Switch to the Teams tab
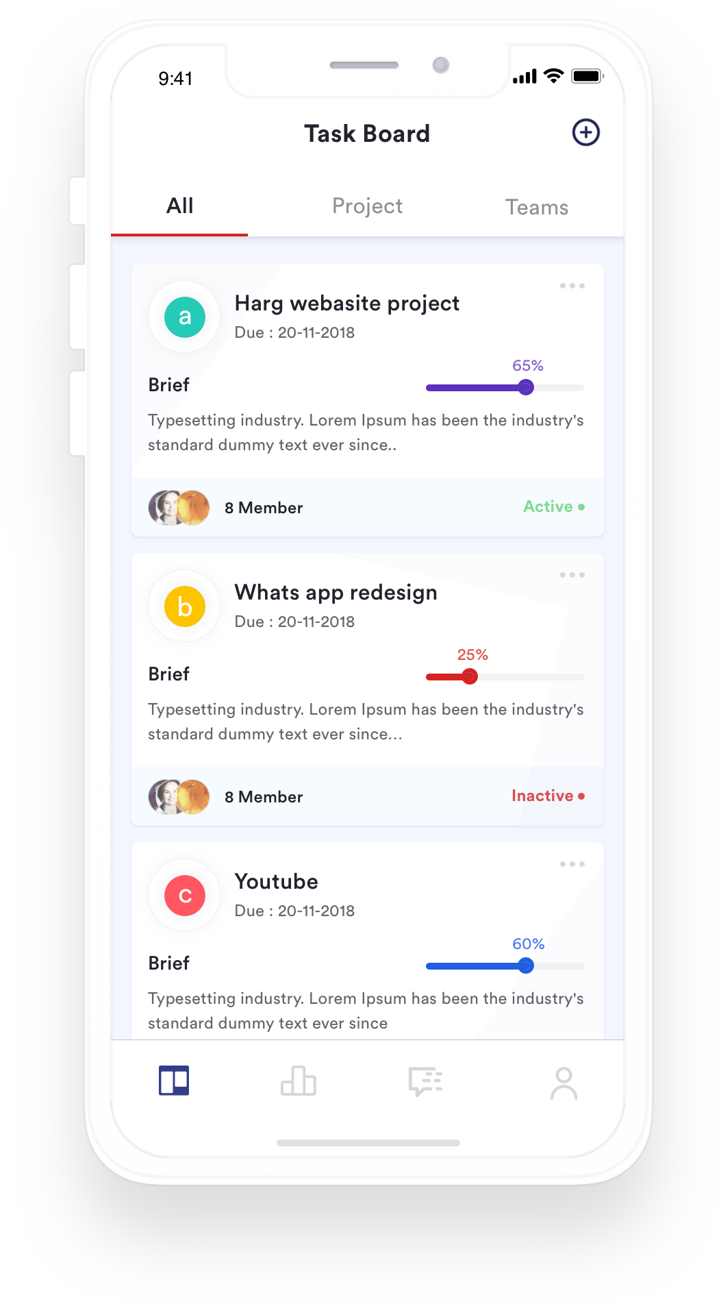 point(537,207)
